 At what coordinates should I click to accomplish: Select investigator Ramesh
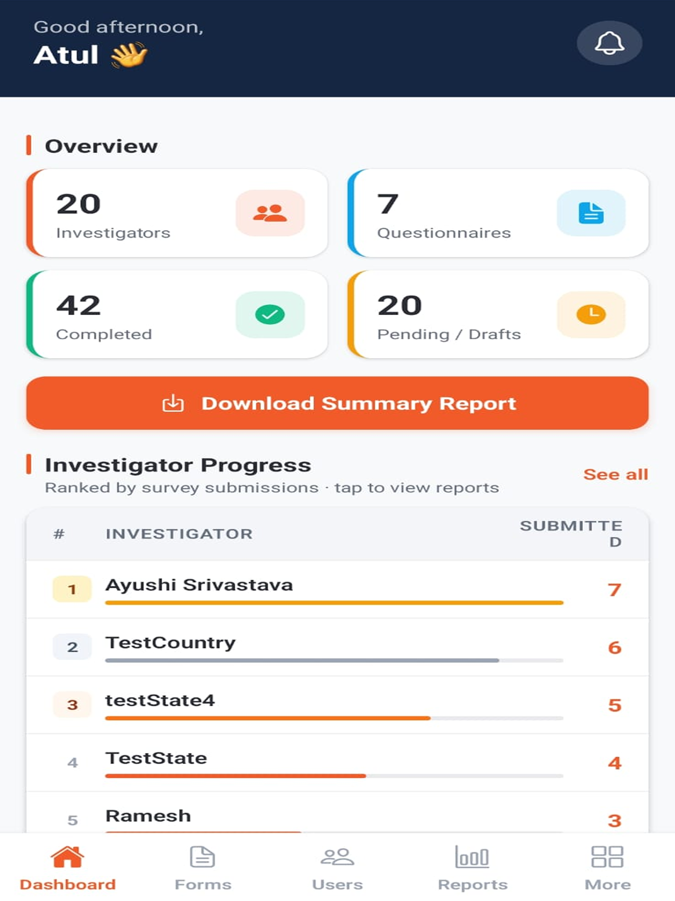[148, 816]
